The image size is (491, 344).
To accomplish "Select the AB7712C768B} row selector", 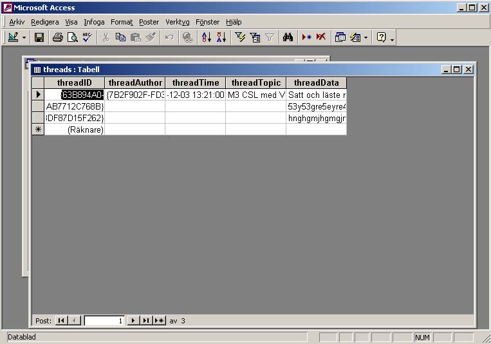I will tap(38, 106).
